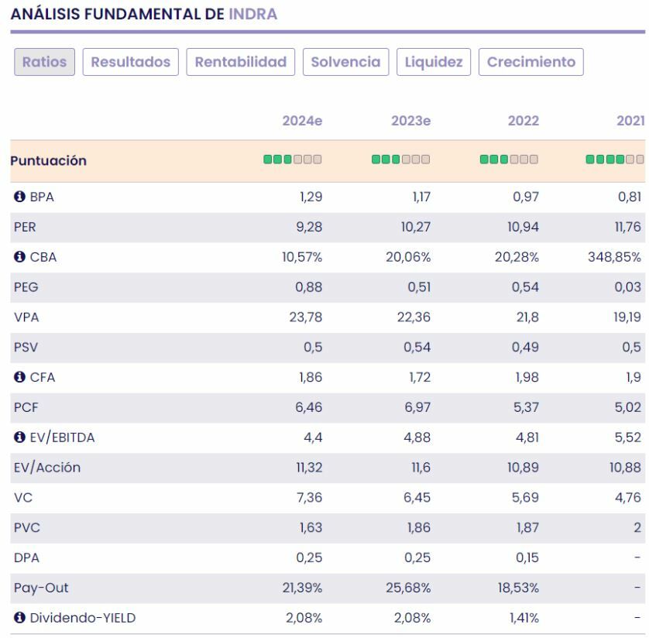Viewport: 649px width, 638px height.
Task: Switch to the Resultados tab
Action: [131, 62]
